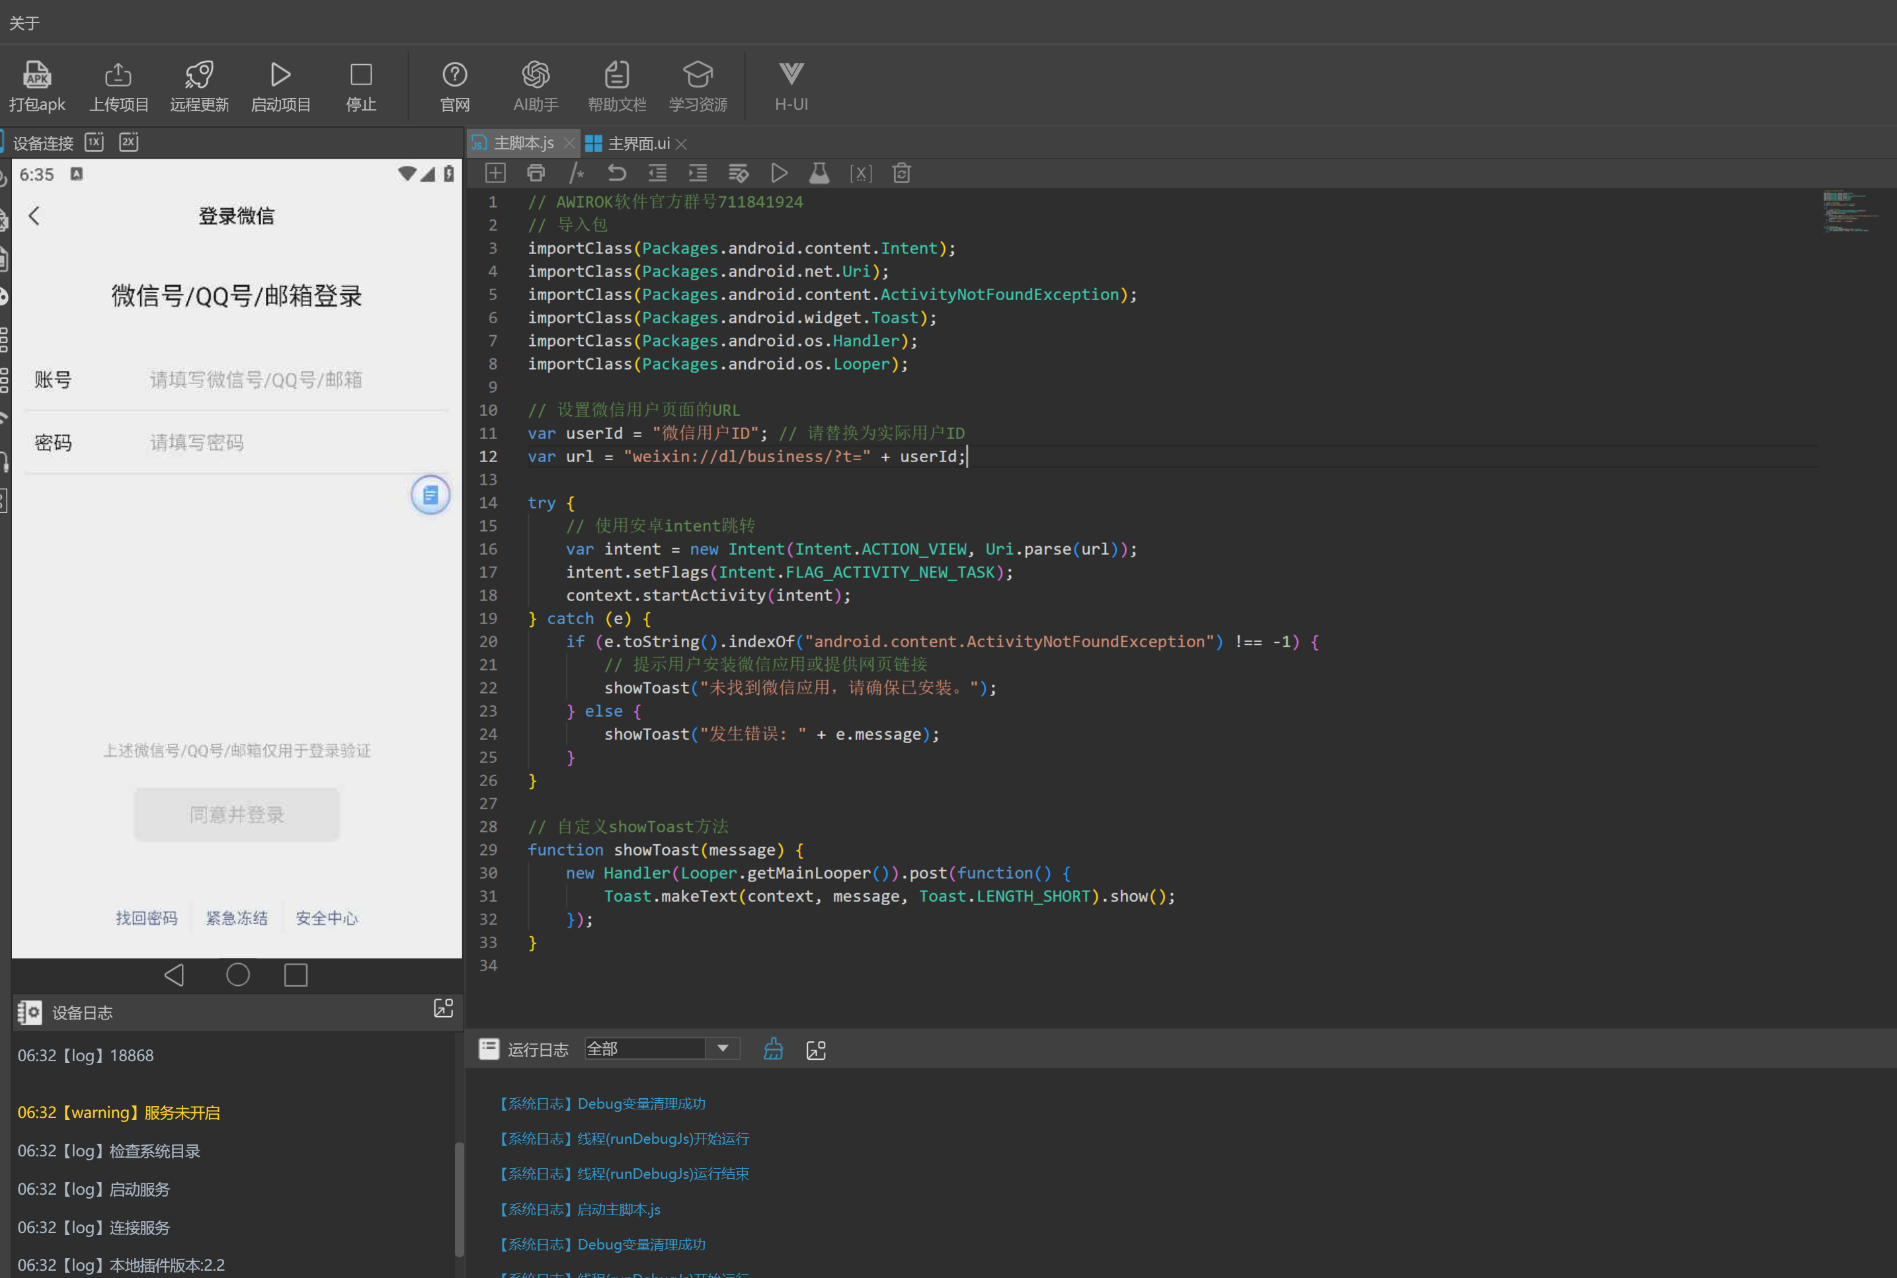This screenshot has width=1897, height=1278.
Task: Click the [x] variables icon
Action: coord(860,173)
